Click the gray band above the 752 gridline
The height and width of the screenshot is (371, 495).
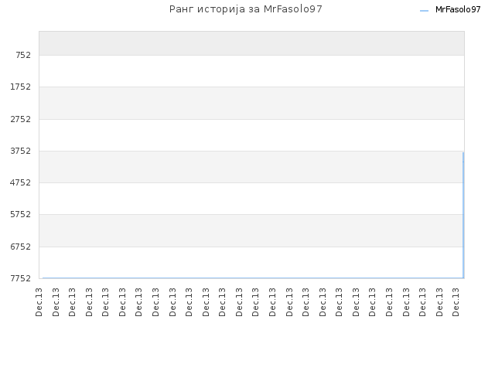pos(251,43)
